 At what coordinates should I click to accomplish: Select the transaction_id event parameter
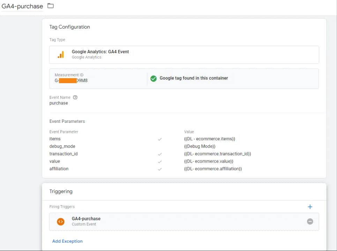[x=63, y=154]
